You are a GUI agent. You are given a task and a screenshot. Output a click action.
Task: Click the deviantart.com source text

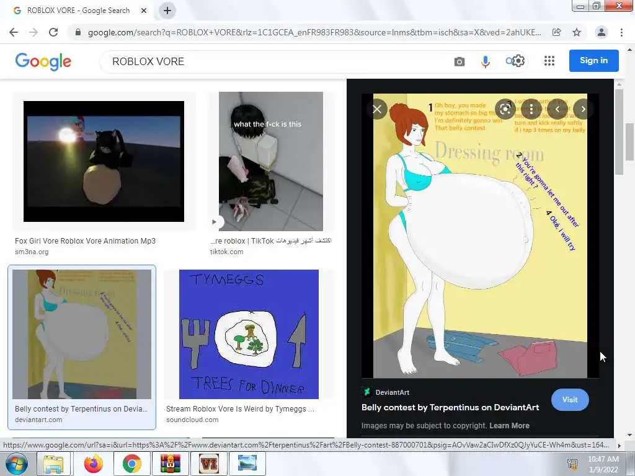click(x=38, y=420)
